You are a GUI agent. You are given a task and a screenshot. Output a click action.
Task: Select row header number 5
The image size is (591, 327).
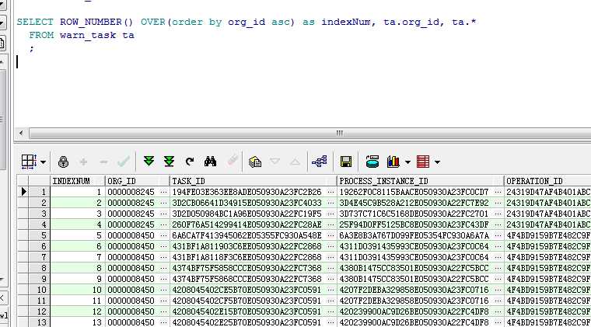(40, 235)
